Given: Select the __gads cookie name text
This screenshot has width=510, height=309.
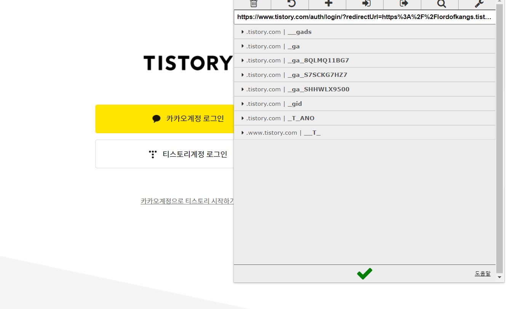Looking at the screenshot, I should tap(300, 32).
